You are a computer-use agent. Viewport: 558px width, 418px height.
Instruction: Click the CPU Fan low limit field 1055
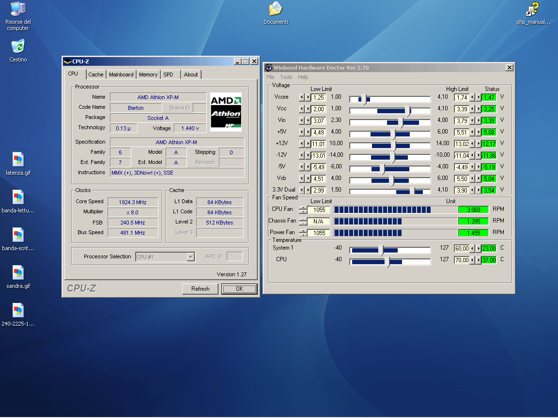pyautogui.click(x=319, y=210)
